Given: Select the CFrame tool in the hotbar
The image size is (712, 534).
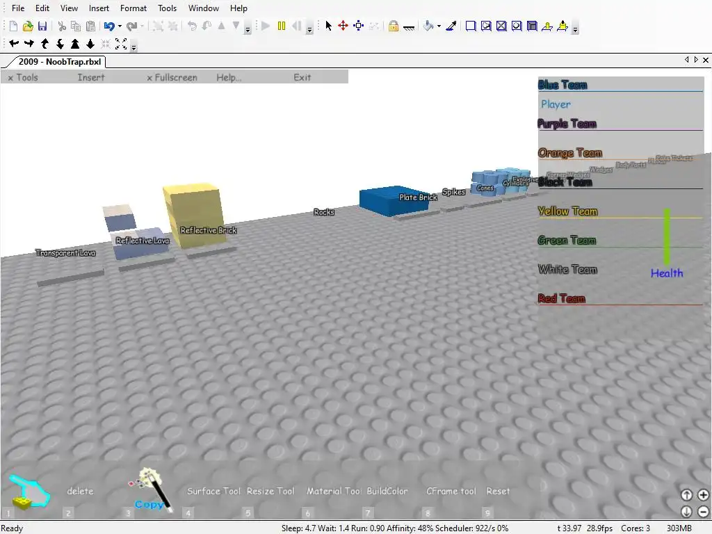Looking at the screenshot, I should click(x=451, y=492).
